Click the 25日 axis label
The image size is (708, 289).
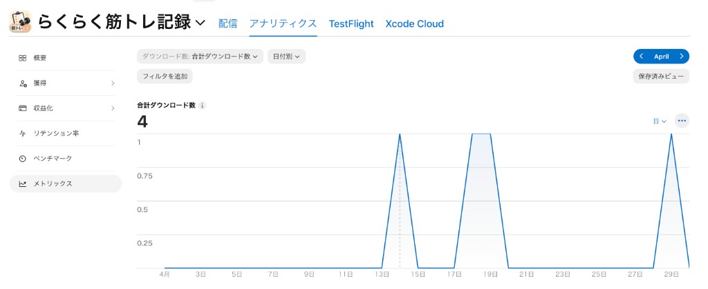click(x=599, y=274)
